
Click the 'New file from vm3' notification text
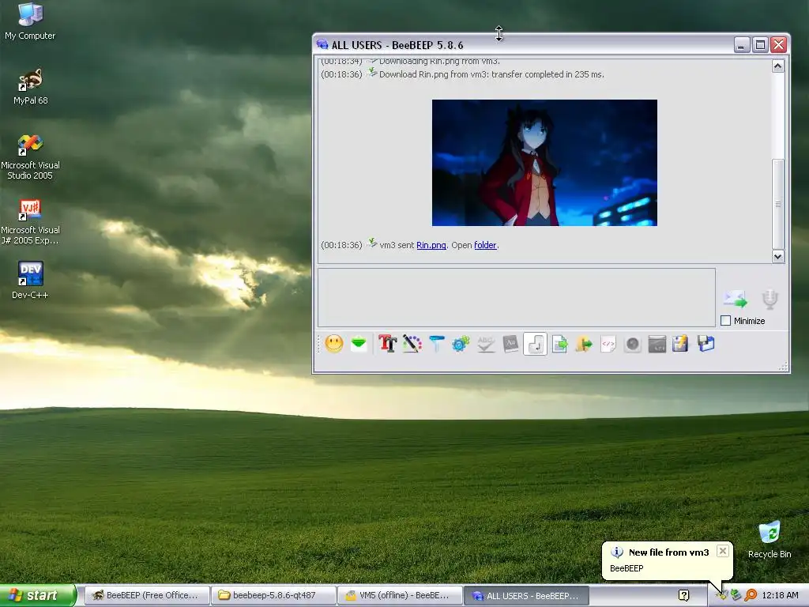point(668,552)
